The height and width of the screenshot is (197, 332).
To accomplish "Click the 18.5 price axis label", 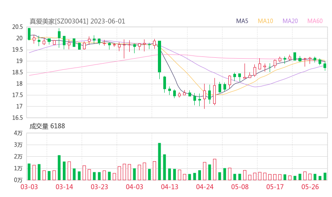I will pyautogui.click(x=17, y=72).
